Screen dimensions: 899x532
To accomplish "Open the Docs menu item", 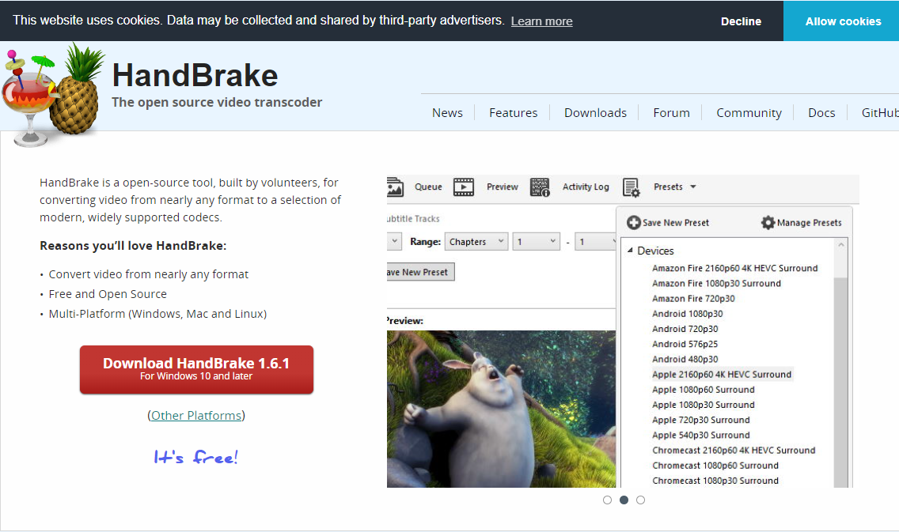I will [821, 113].
